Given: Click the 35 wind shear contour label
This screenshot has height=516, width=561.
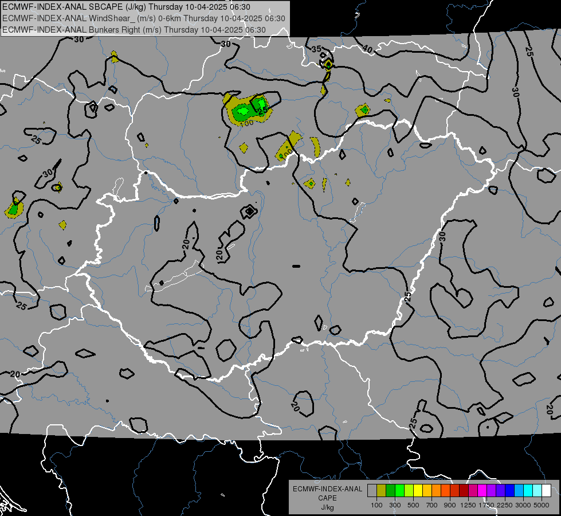Looking at the screenshot, I should 316,49.
